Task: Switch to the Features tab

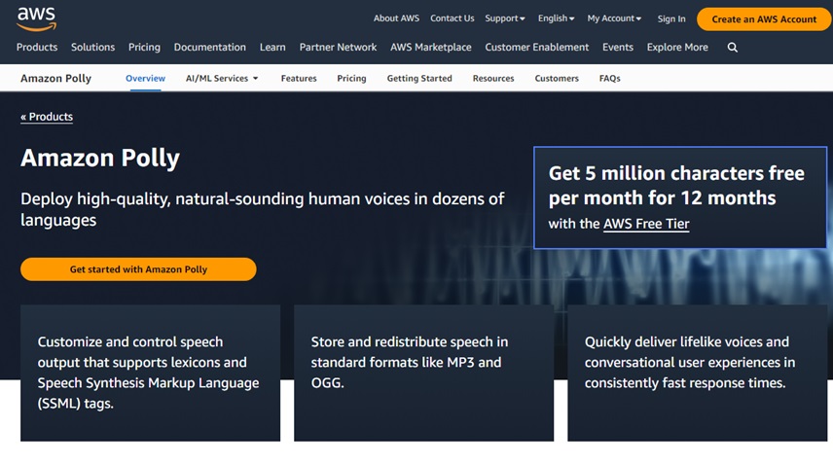Action: 299,78
